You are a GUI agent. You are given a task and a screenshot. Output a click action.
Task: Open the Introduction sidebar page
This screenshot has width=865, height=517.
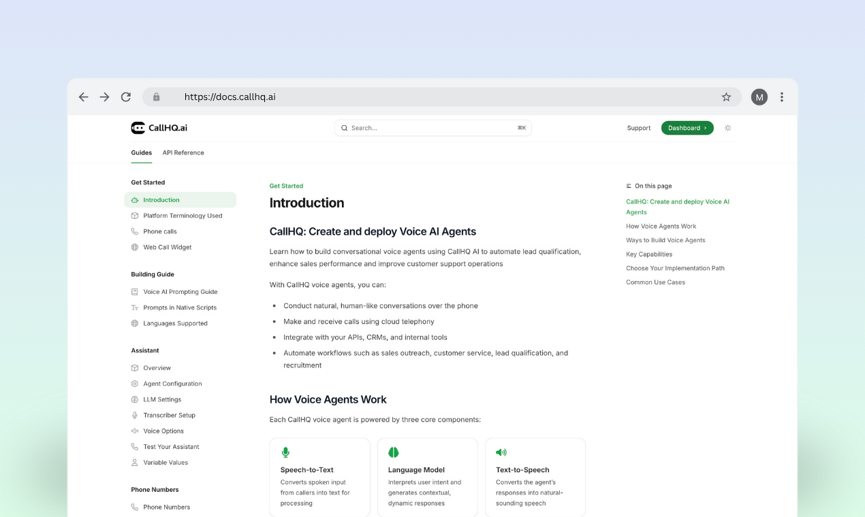coord(180,200)
